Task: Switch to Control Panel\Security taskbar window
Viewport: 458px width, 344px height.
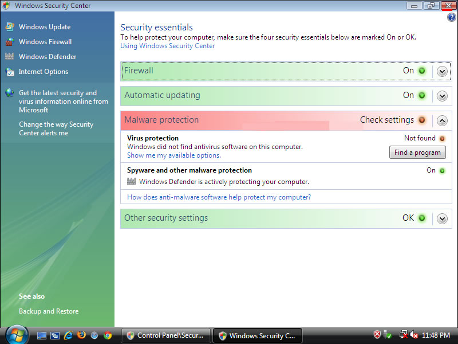Action: pos(165,335)
